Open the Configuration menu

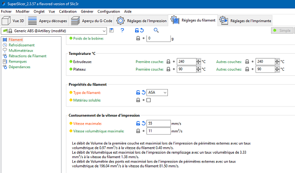pos(109,11)
